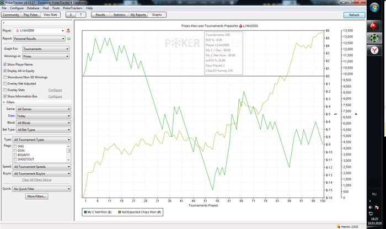Switch to the Play Poker tab
This screenshot has height=229, width=386.
(x=30, y=15)
